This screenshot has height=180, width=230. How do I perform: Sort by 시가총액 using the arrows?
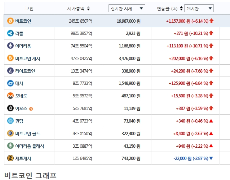pyautogui.click(x=88, y=9)
